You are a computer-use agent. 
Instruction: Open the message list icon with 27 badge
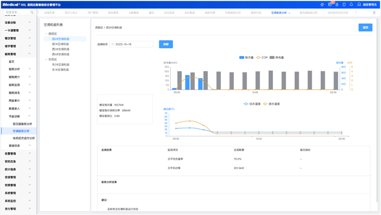point(330,4)
